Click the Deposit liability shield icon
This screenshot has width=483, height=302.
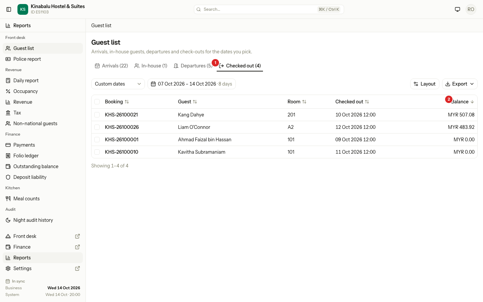(x=8, y=177)
